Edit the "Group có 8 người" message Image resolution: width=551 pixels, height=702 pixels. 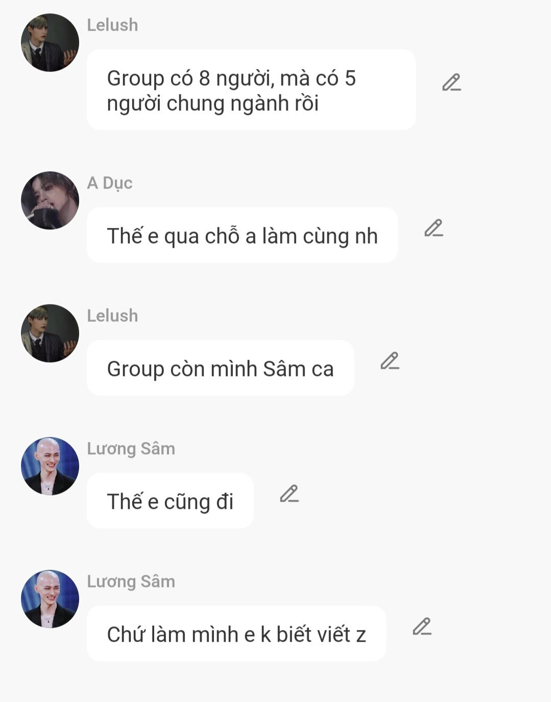(451, 83)
